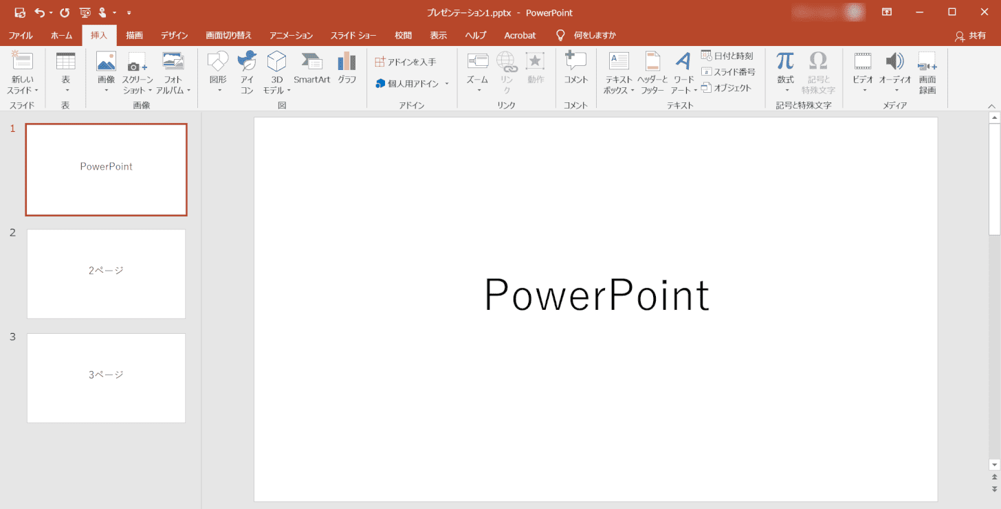Go to next slide double-arrow button

point(994,488)
